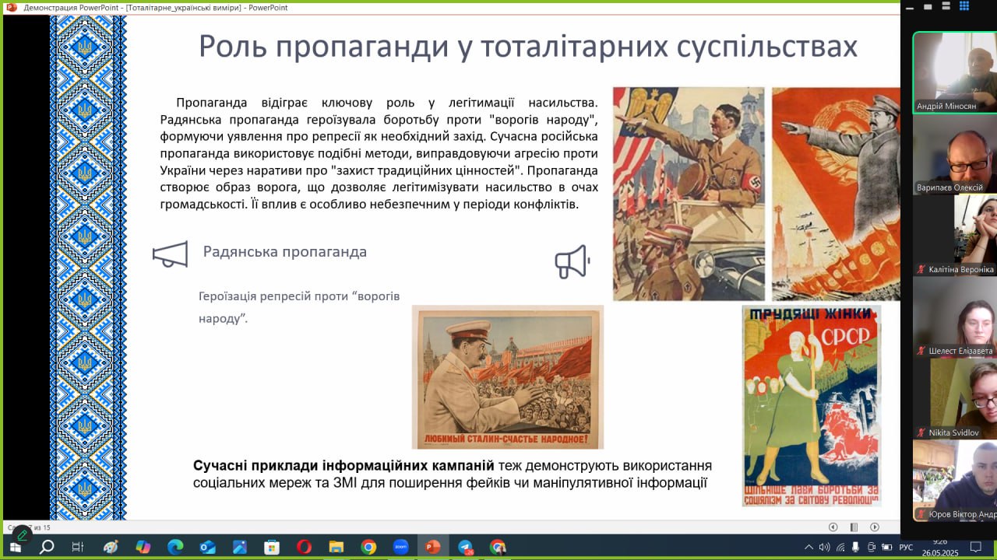Open Telegram from the taskbar
Image resolution: width=997 pixels, height=560 pixels.
pos(466,547)
